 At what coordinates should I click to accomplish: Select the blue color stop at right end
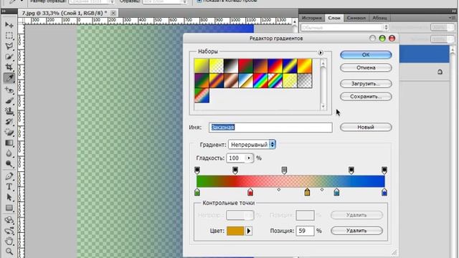pos(384,192)
